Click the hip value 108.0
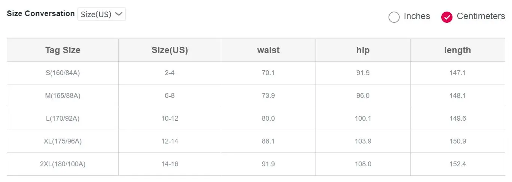Viewport: 512px width, 182px height. point(363,164)
